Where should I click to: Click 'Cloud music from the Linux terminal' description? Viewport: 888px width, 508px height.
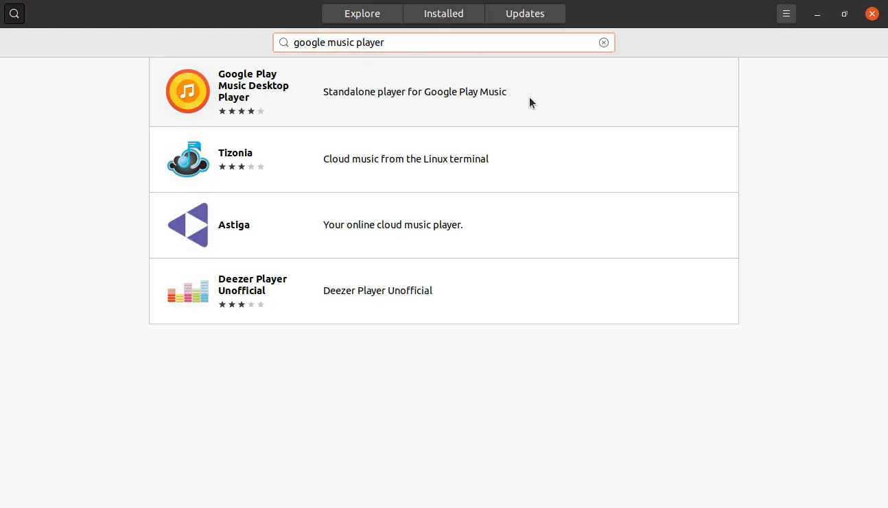pyautogui.click(x=406, y=159)
